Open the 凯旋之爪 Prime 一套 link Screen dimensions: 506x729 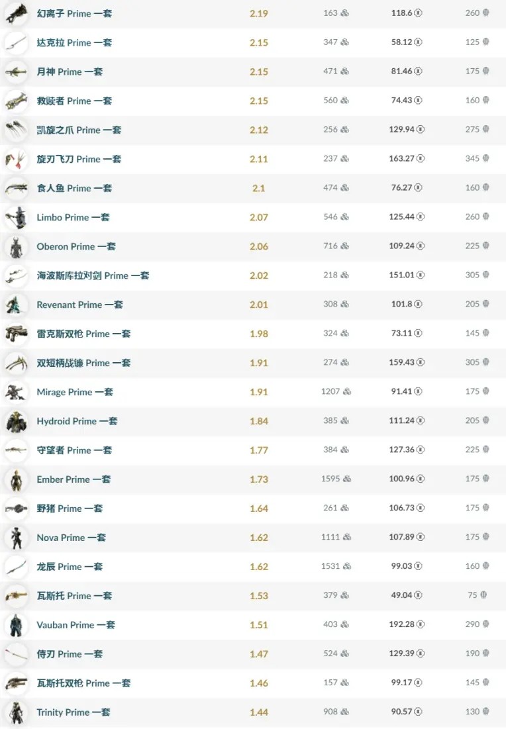(79, 130)
